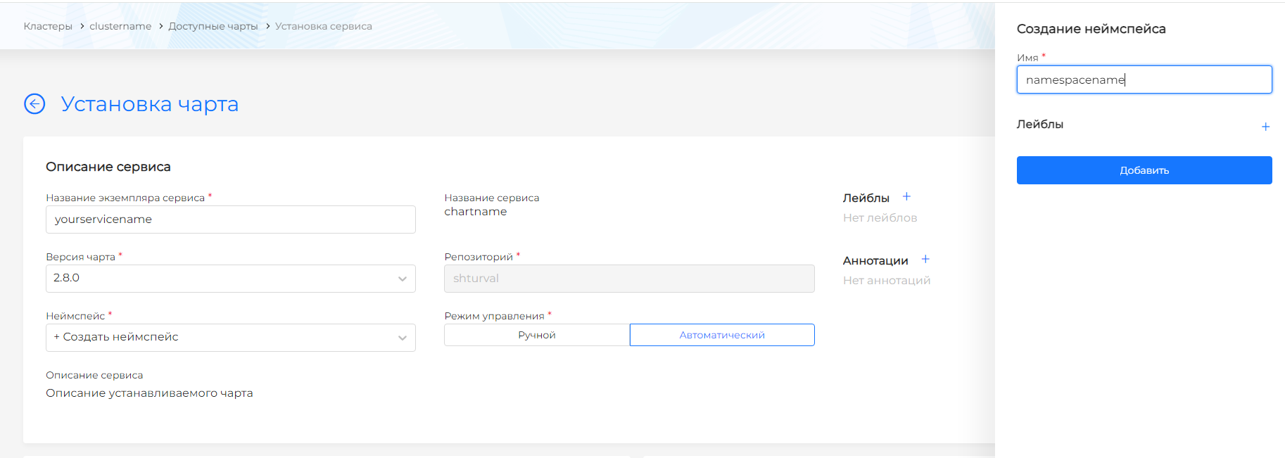Click the Создание неймспейса panel title
Screen dimensions: 1285x458
tap(1091, 29)
